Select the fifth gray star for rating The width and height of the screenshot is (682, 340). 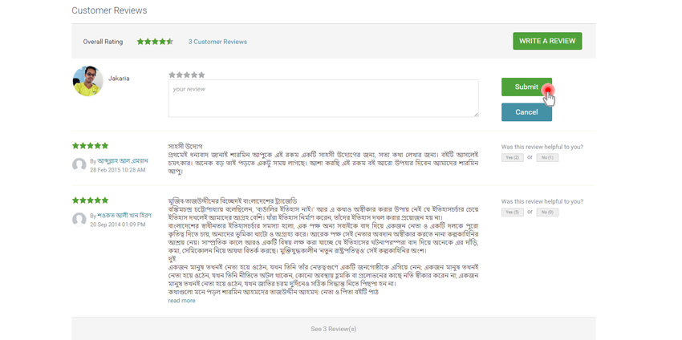[201, 75]
